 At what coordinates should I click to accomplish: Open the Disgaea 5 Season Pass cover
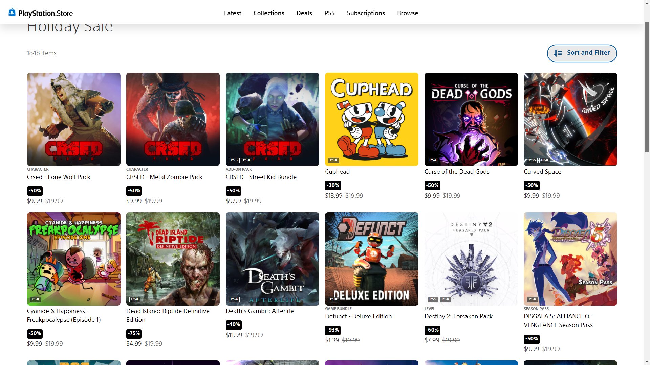[x=570, y=259]
